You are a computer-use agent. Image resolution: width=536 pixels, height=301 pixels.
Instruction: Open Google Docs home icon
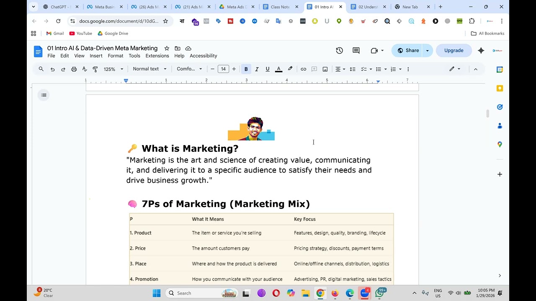click(x=38, y=51)
